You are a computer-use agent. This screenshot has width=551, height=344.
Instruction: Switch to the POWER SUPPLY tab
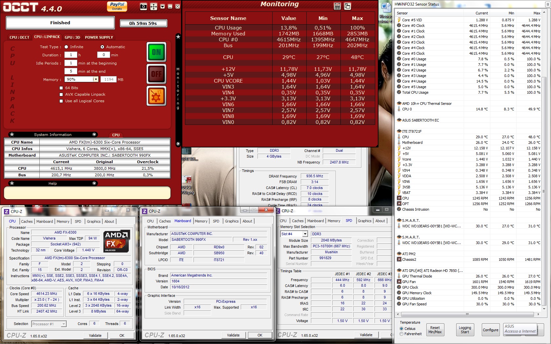[x=99, y=37]
